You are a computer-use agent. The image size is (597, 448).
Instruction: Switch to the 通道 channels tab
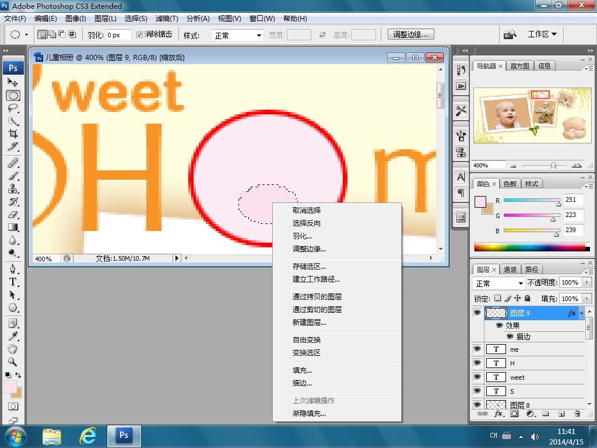point(510,269)
